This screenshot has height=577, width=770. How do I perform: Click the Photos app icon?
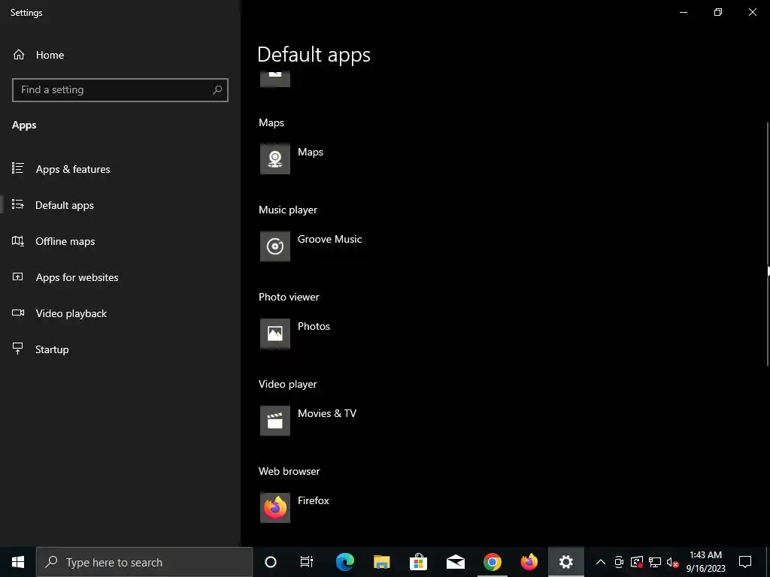coord(275,334)
